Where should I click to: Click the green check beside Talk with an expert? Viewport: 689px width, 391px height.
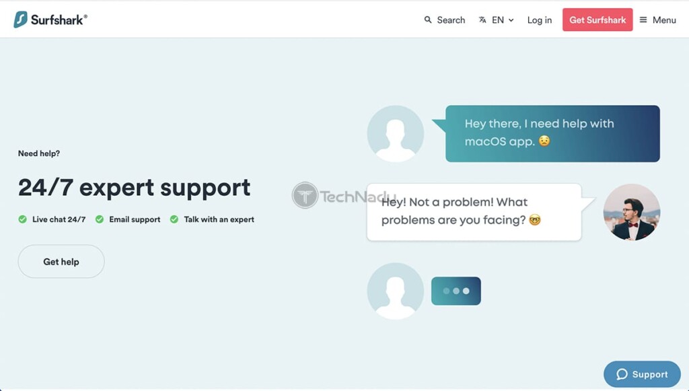(x=174, y=219)
